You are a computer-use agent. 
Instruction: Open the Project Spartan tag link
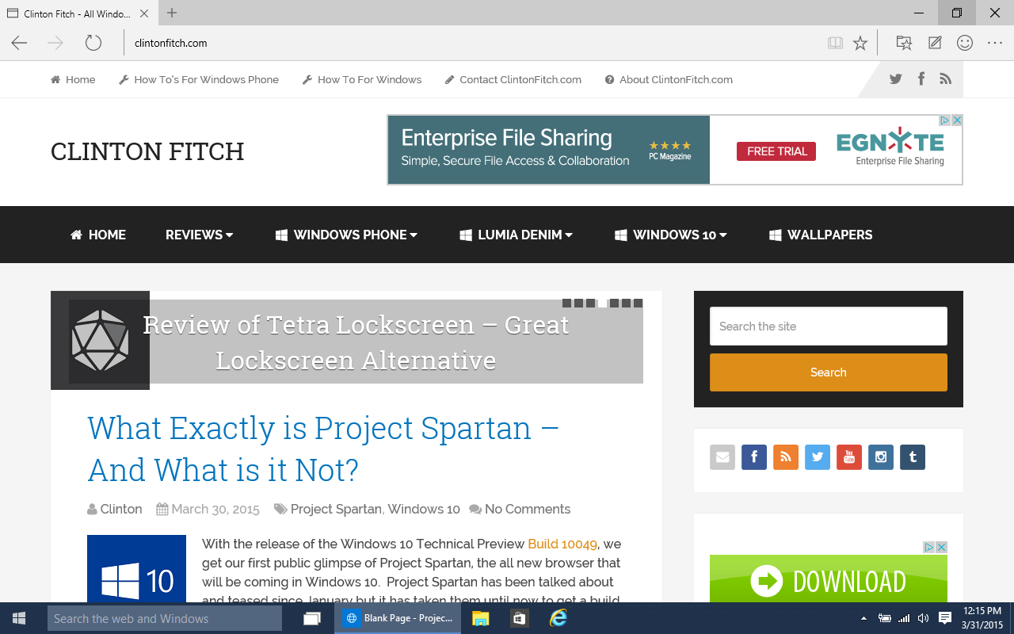336,509
